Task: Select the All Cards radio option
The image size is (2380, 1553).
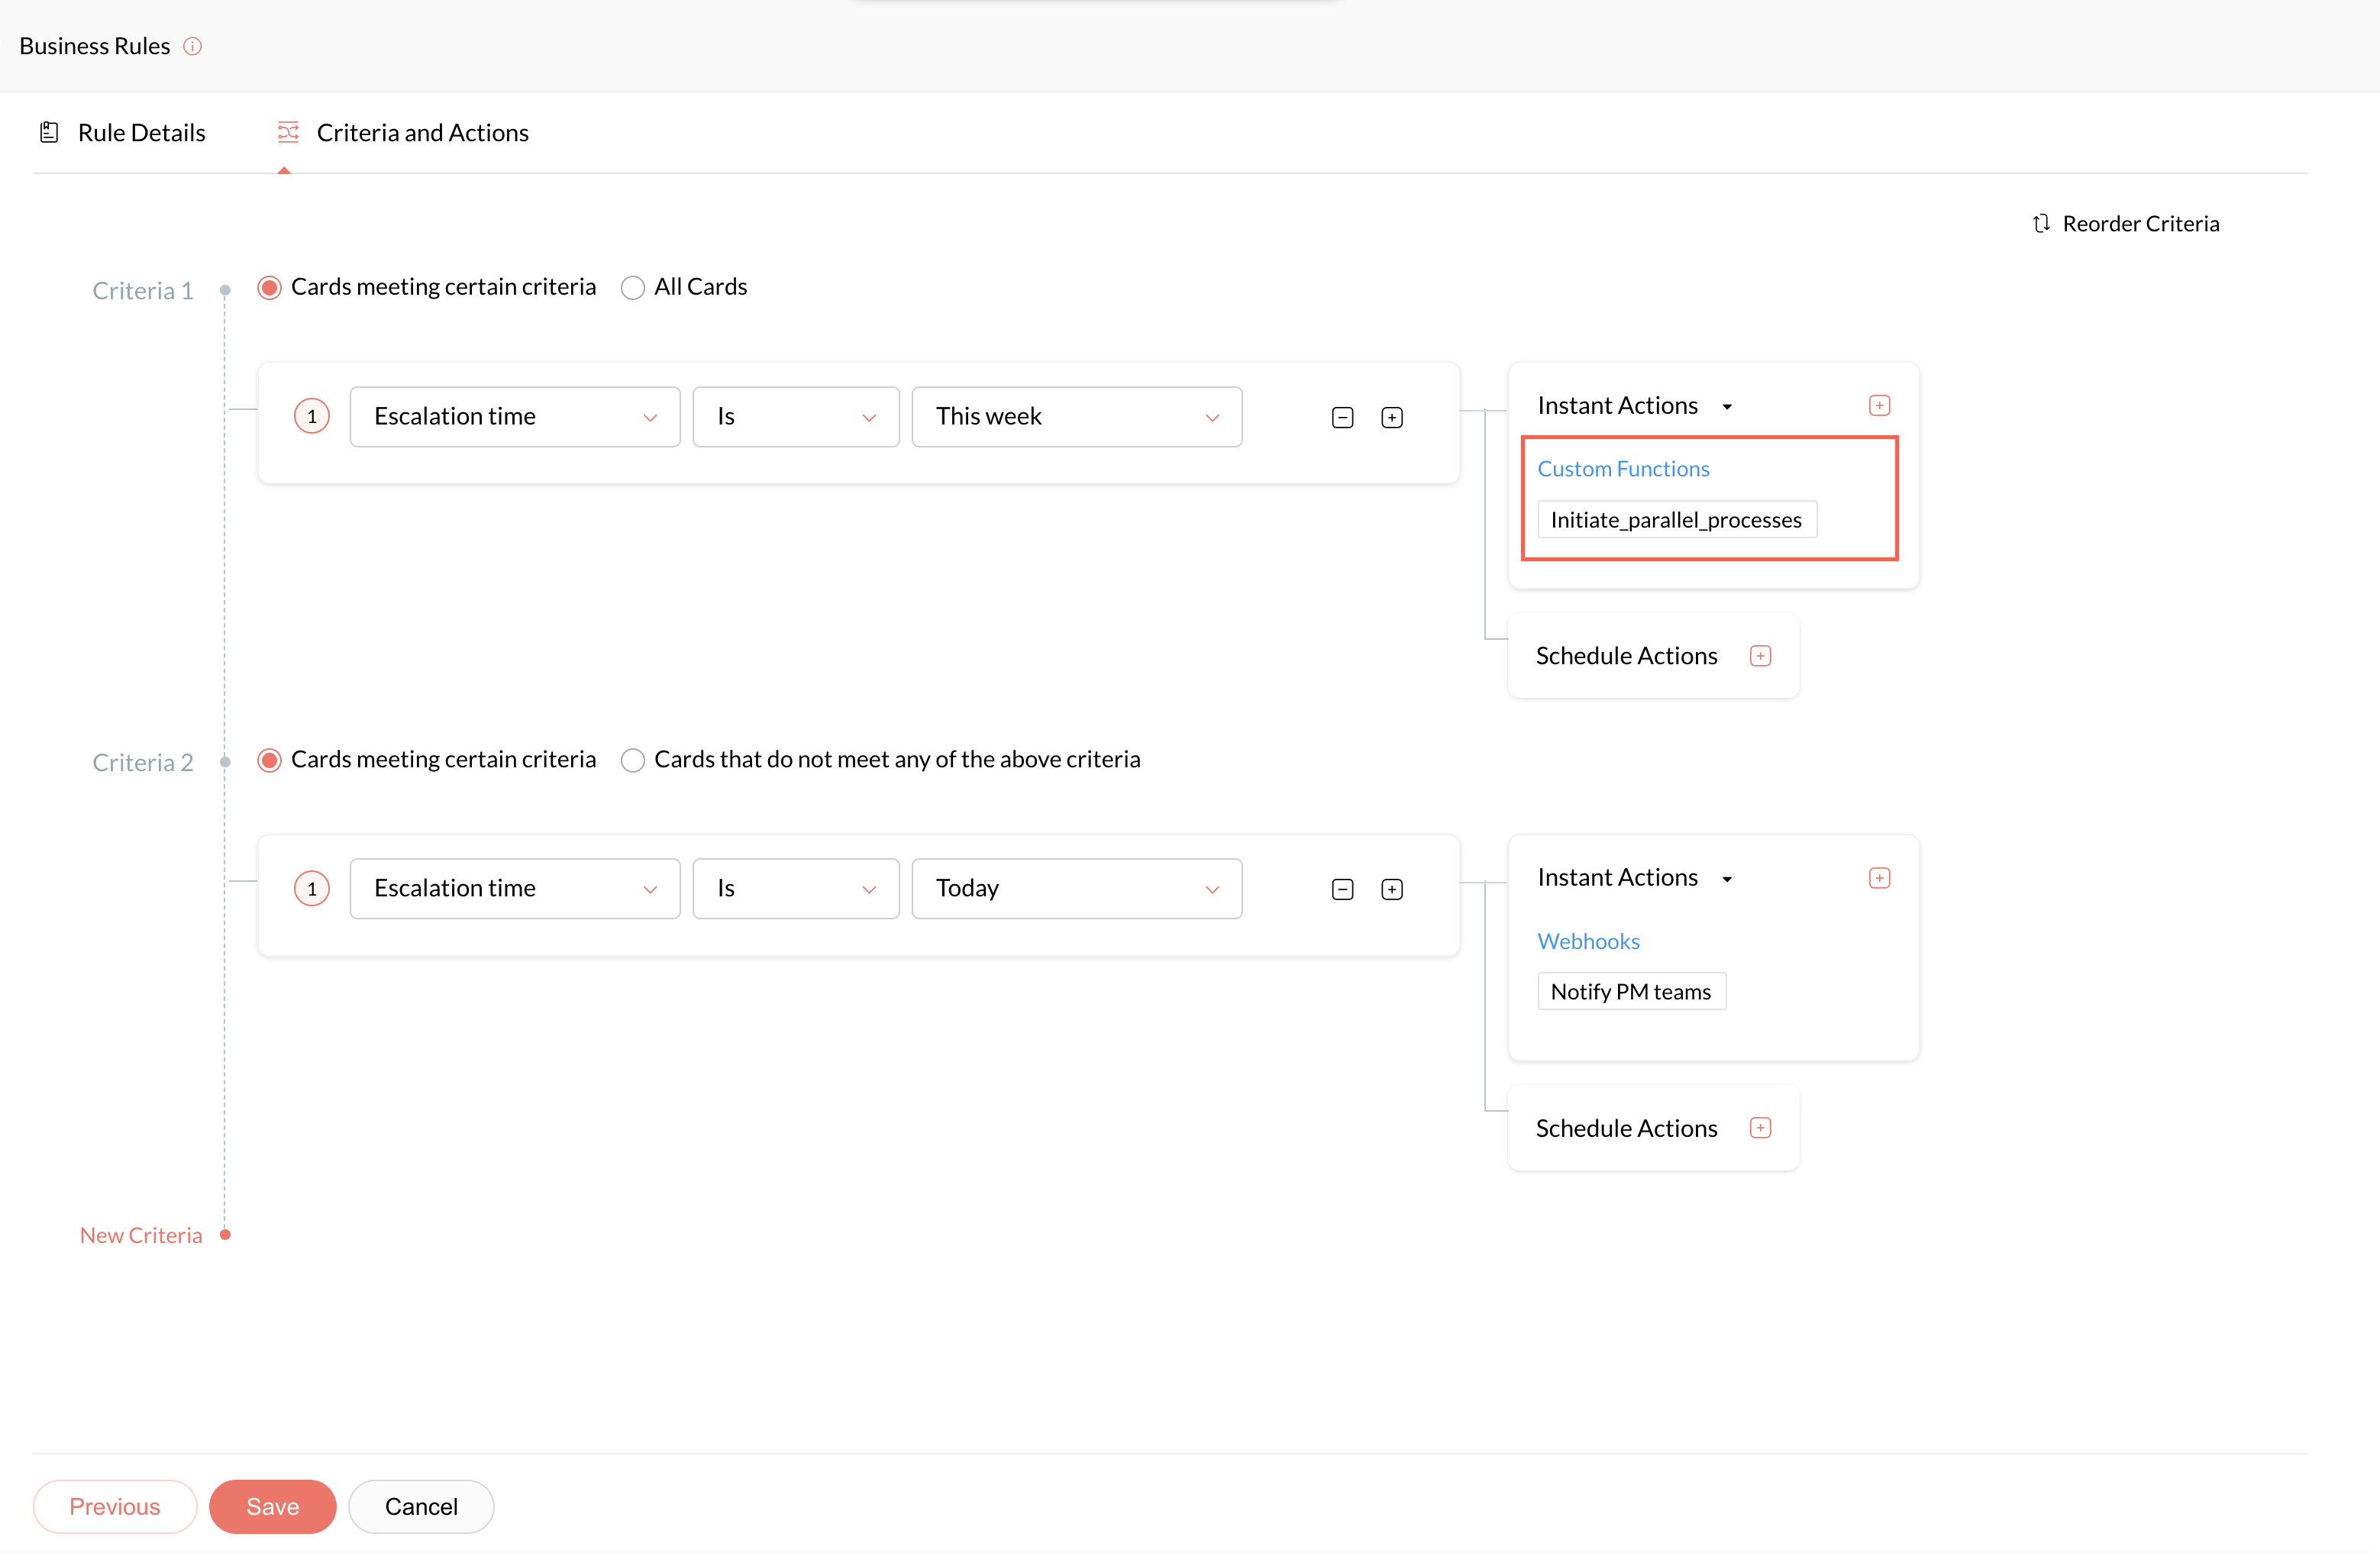Action: coord(632,288)
